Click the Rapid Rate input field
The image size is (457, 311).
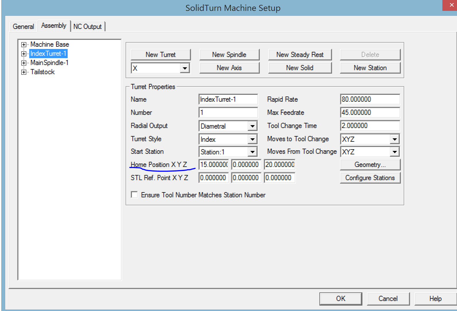(x=370, y=99)
